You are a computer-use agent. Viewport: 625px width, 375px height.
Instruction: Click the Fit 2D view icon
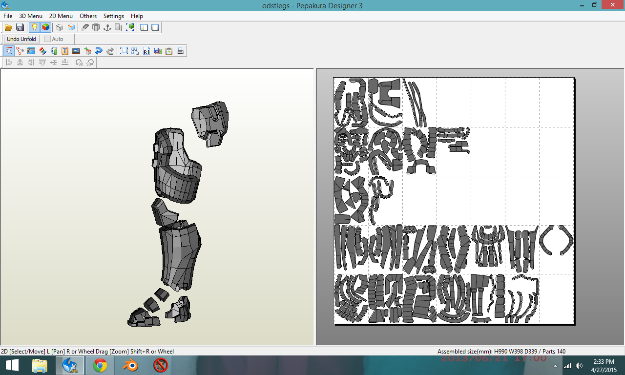124,51
